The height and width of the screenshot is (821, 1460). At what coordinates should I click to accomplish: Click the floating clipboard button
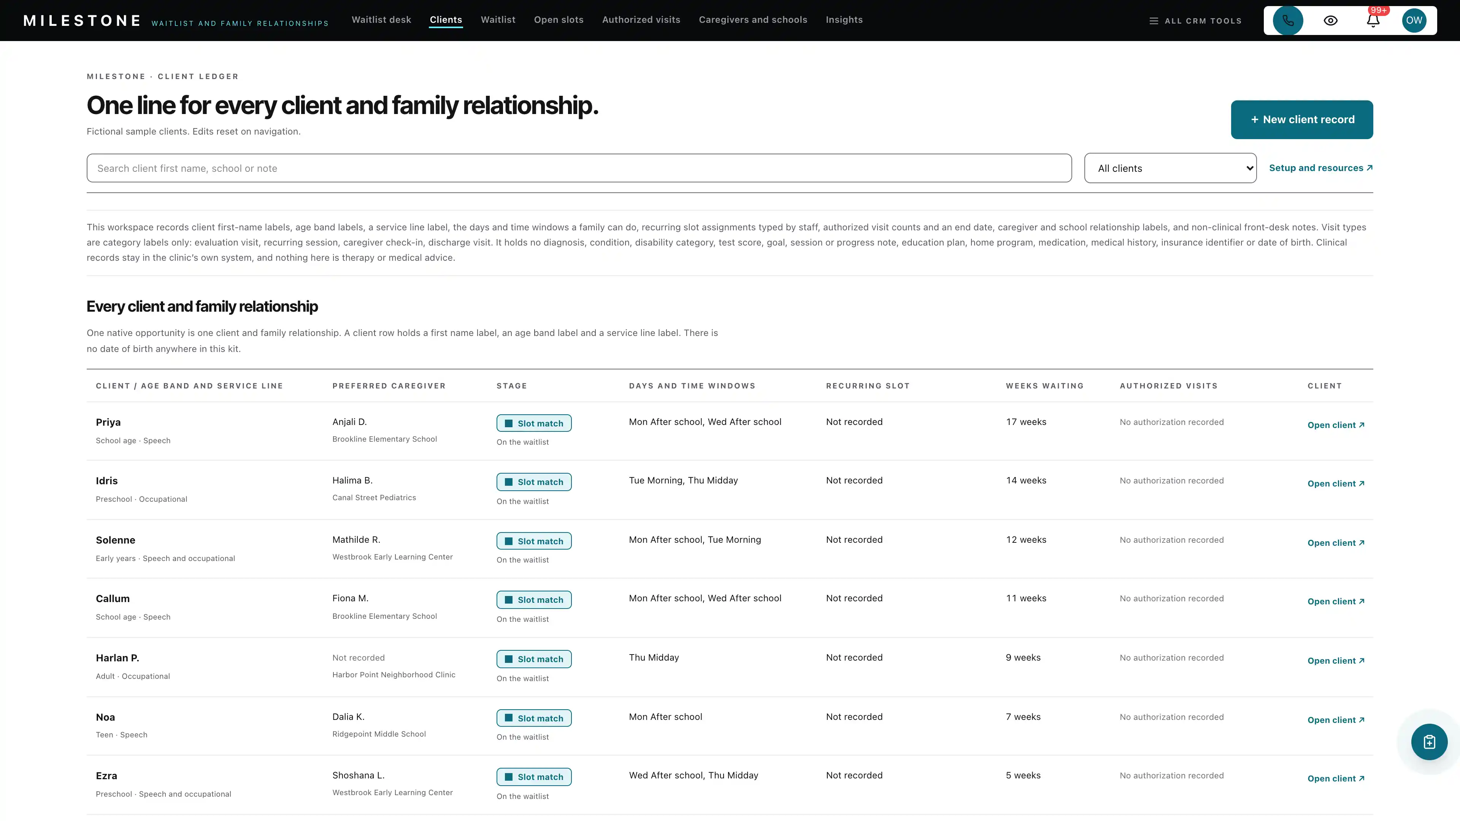click(1430, 742)
